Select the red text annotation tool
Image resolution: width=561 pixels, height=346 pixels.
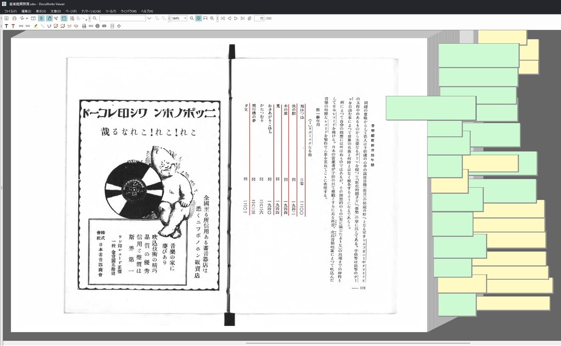coord(13,26)
